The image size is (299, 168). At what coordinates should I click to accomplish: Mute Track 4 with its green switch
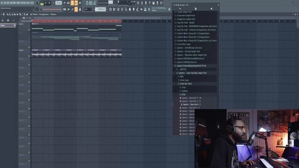[x=29, y=56]
